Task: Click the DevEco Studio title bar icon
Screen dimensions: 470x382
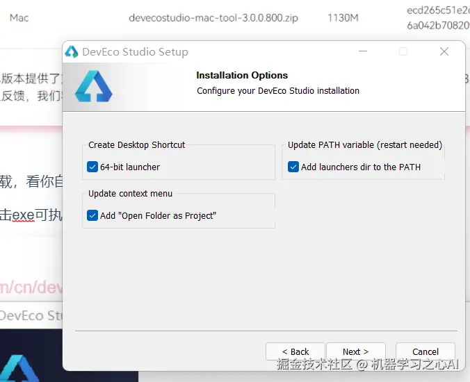Action: pyautogui.click(x=72, y=52)
